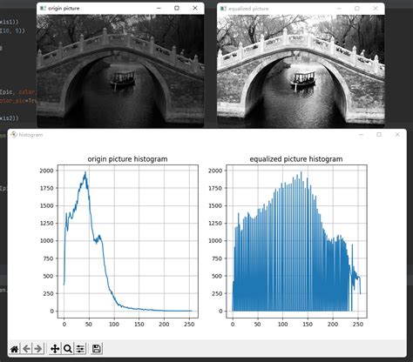
Task: Click the 2000 y-axis label on origin plot
Action: pyautogui.click(x=47, y=171)
